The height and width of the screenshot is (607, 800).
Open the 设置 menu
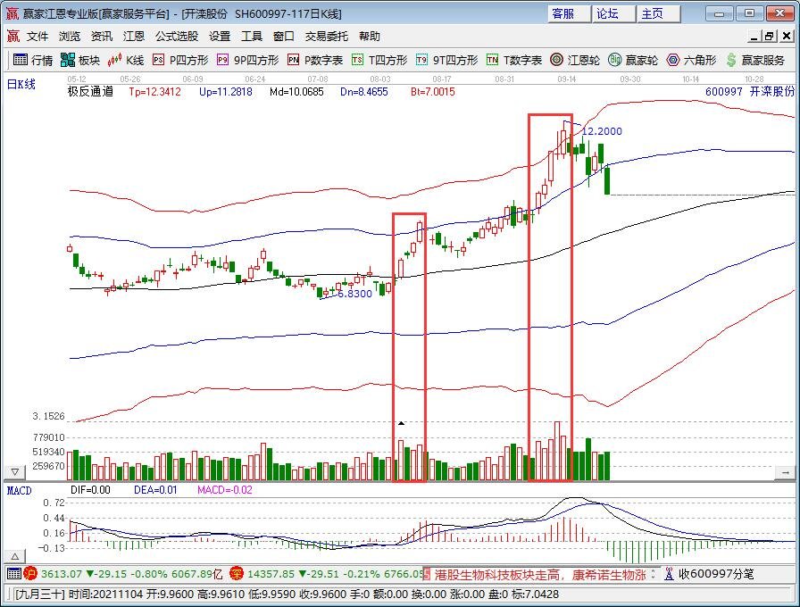(220, 37)
